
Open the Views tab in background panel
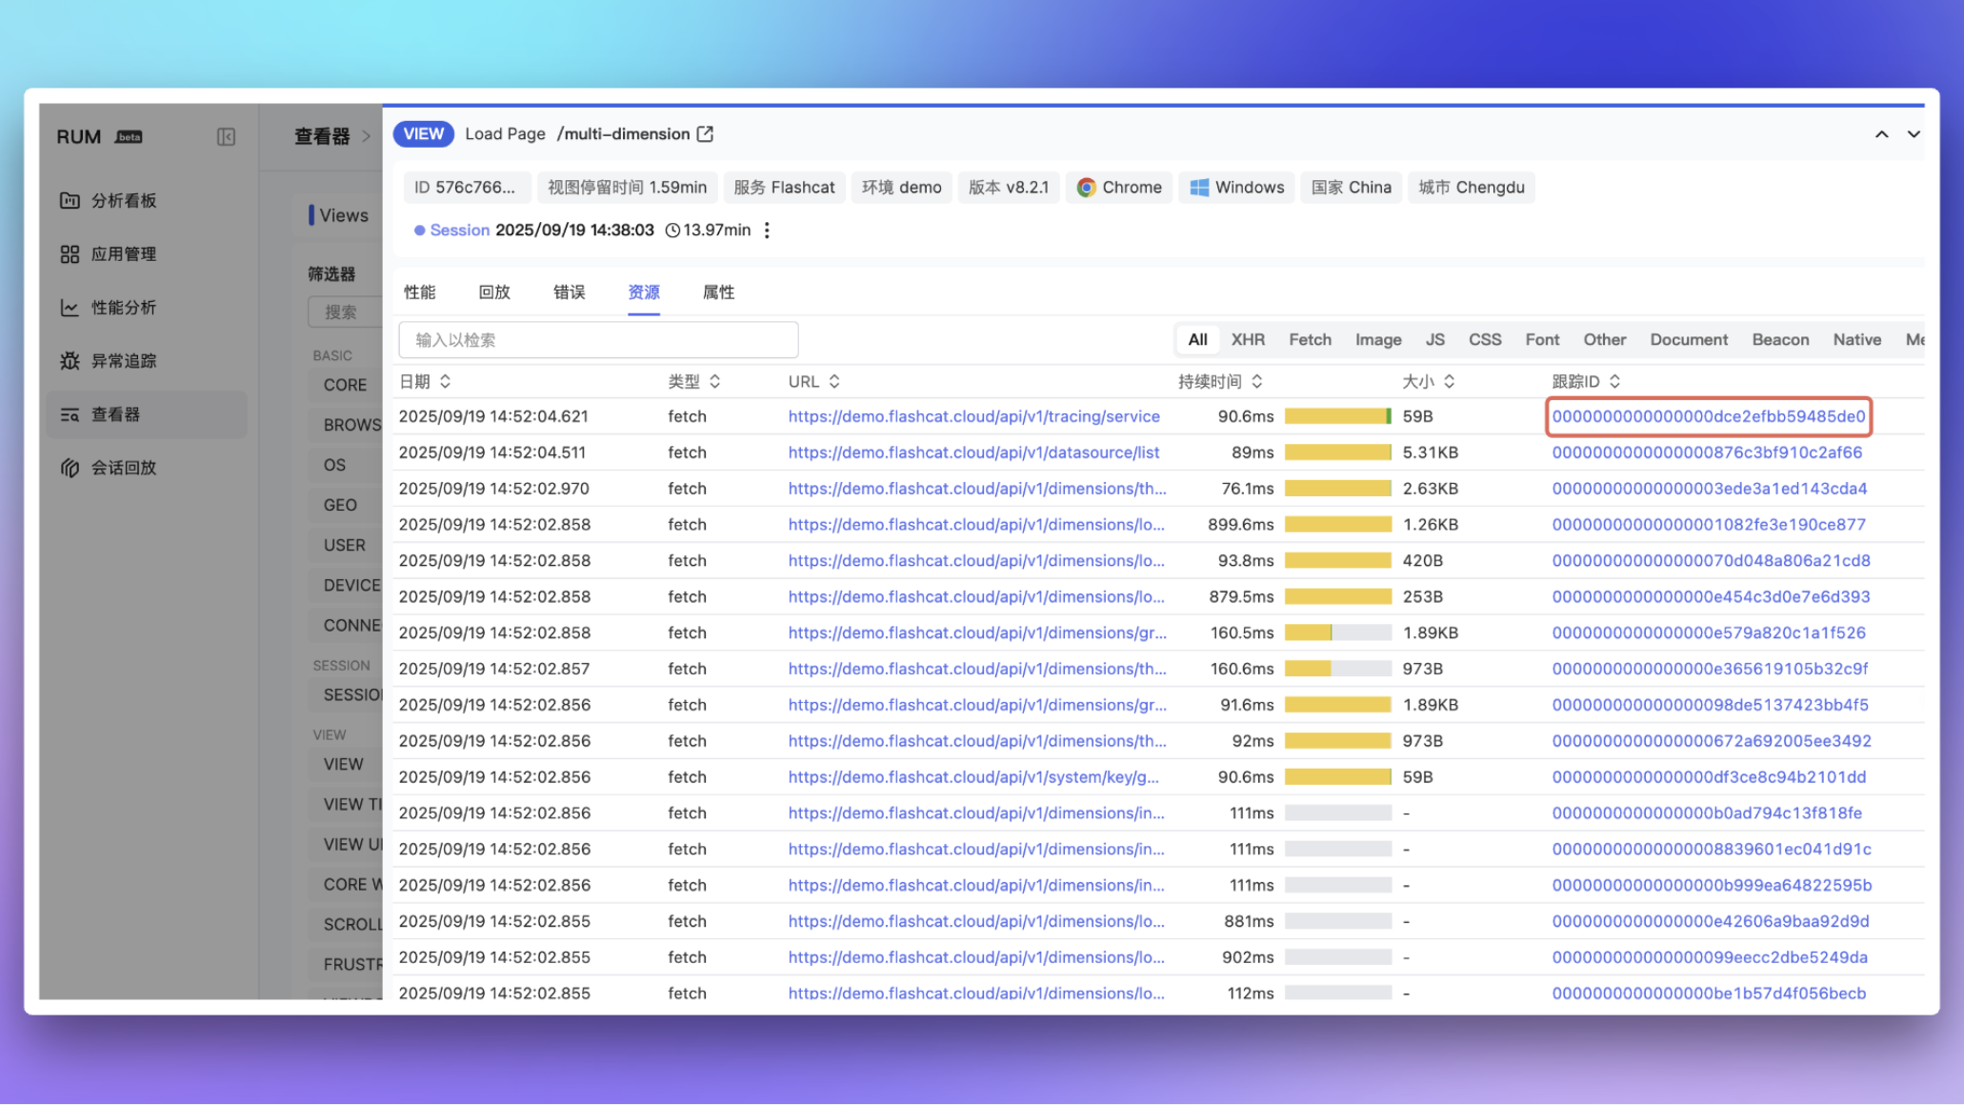(x=344, y=216)
